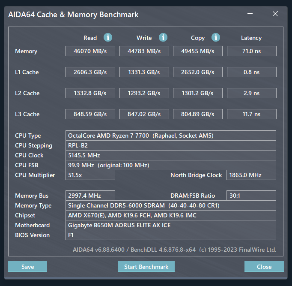Select L1 Cache read 2606.3 GB/s

(90, 72)
